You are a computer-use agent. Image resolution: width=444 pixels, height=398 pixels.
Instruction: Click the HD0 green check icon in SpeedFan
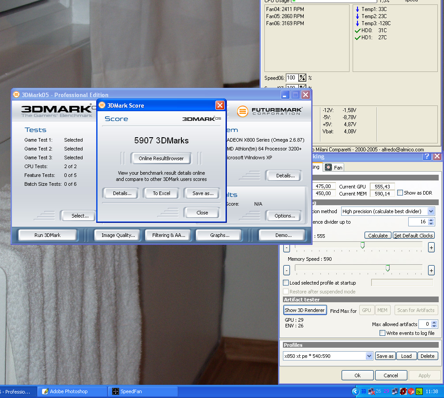pyautogui.click(x=357, y=30)
